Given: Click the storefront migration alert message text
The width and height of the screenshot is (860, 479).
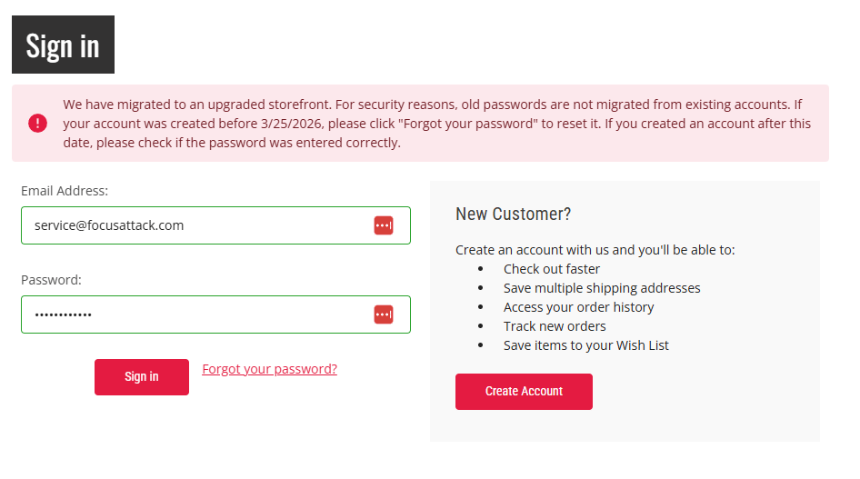Looking at the screenshot, I should click(436, 124).
